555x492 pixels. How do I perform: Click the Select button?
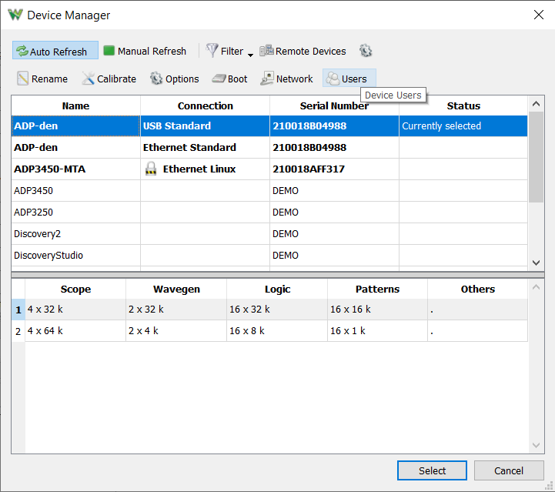[432, 470]
